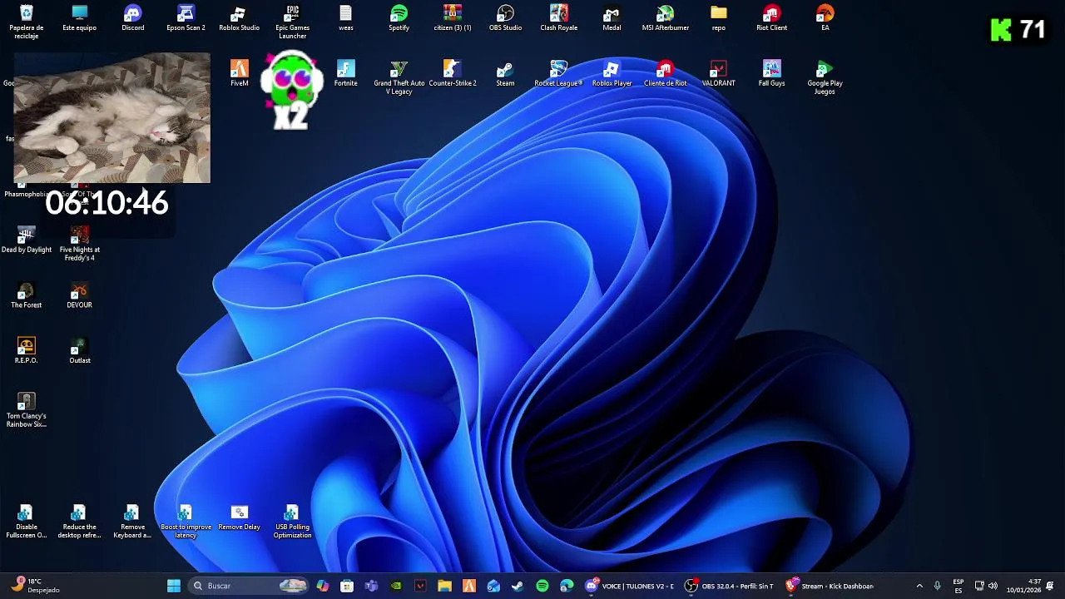This screenshot has height=599, width=1065.
Task: Open the Windows Start menu
Action: pyautogui.click(x=174, y=586)
